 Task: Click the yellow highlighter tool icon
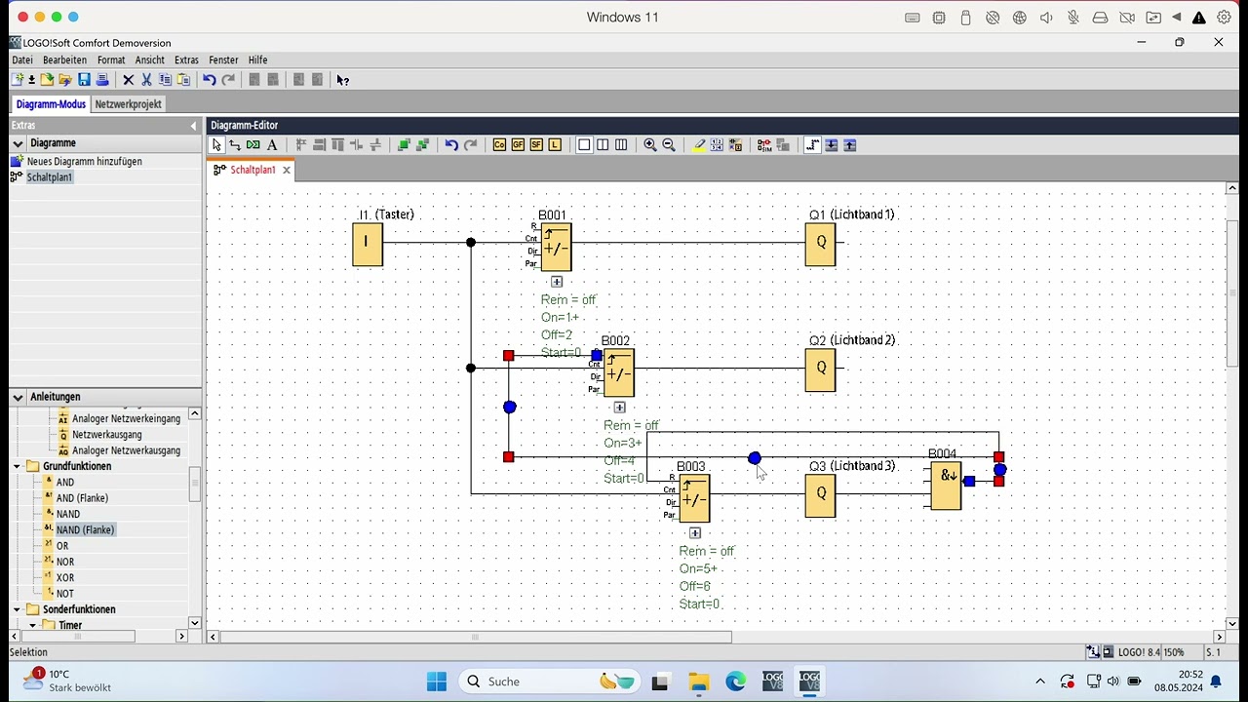[699, 145]
